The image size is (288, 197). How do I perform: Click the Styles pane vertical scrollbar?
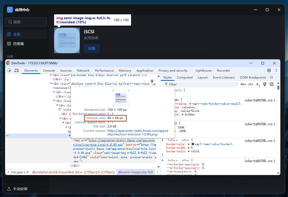click(279, 87)
